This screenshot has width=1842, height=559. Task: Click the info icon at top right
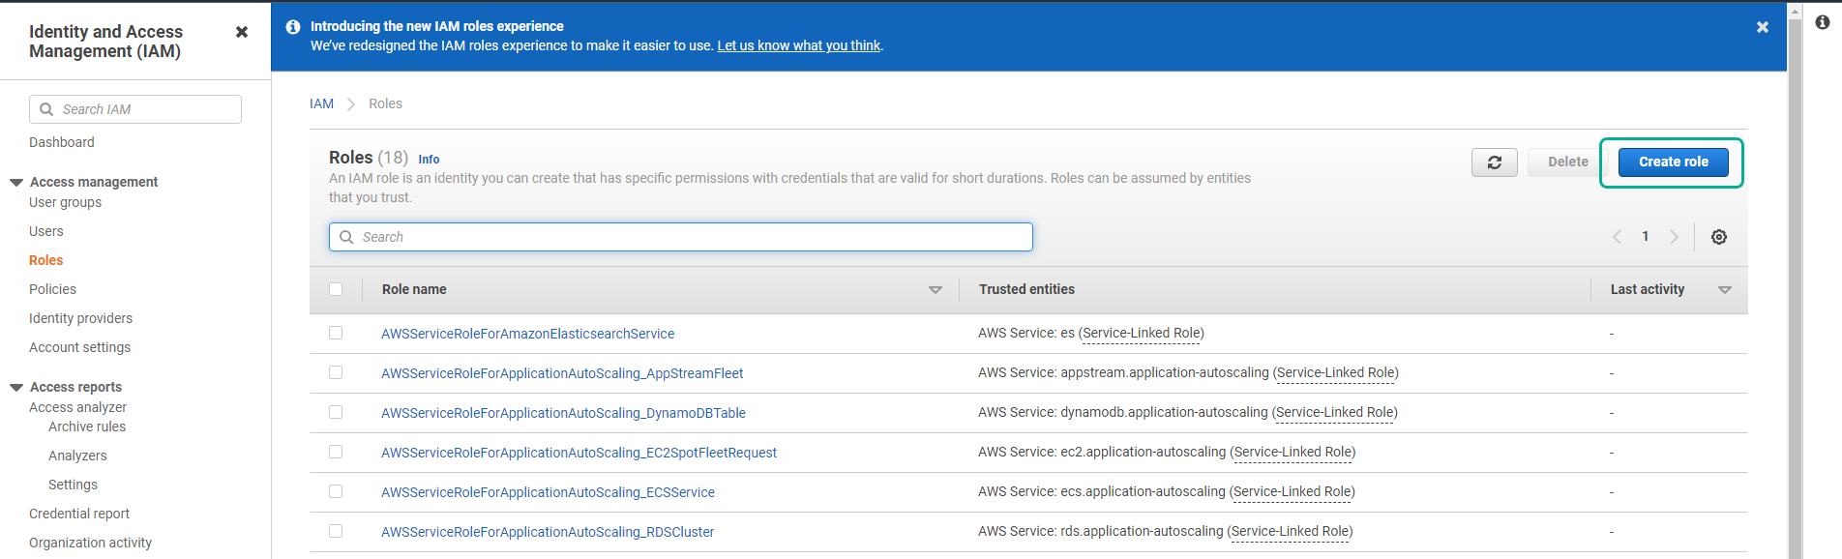coord(1822,22)
